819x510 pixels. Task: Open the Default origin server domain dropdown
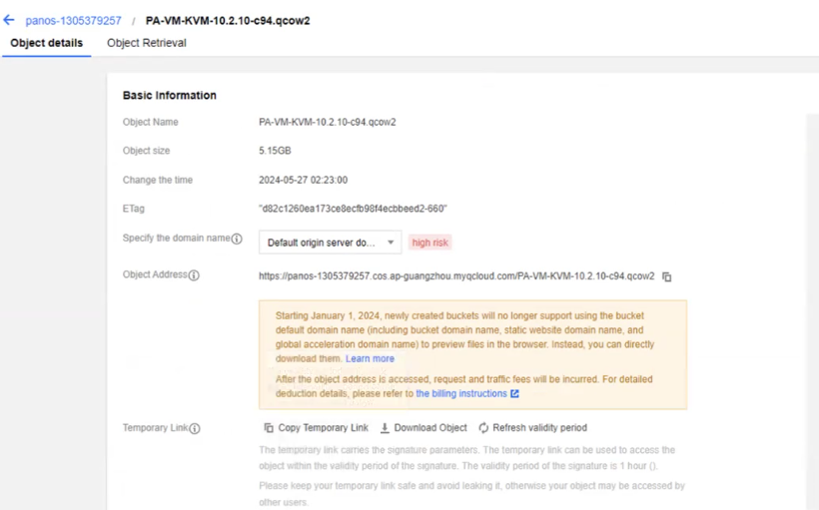(x=330, y=243)
